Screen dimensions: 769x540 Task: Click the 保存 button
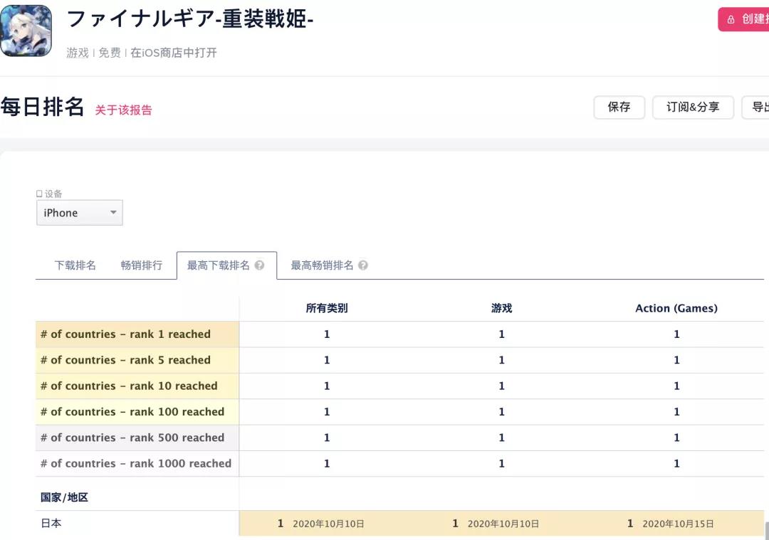(619, 107)
